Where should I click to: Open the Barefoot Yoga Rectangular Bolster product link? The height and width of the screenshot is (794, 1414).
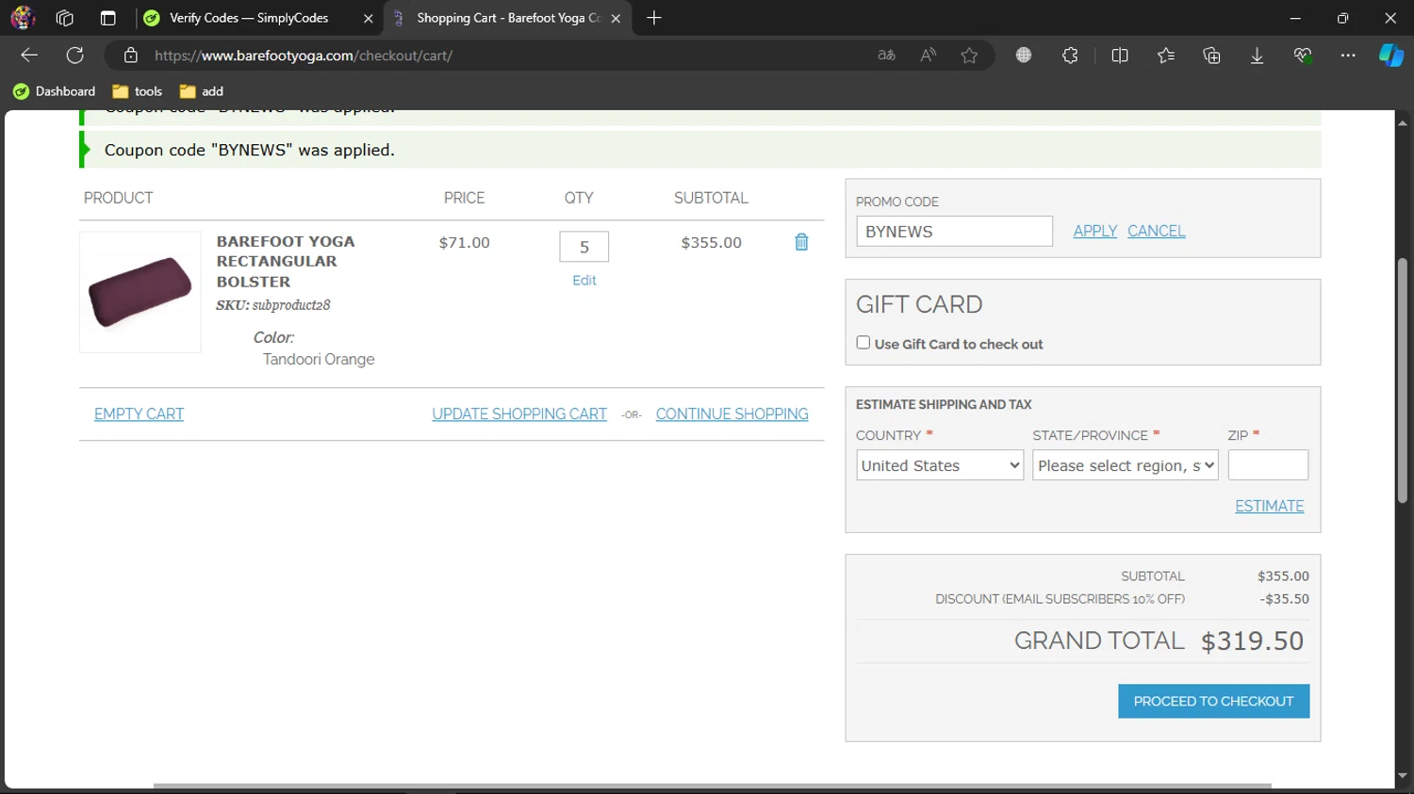286,261
